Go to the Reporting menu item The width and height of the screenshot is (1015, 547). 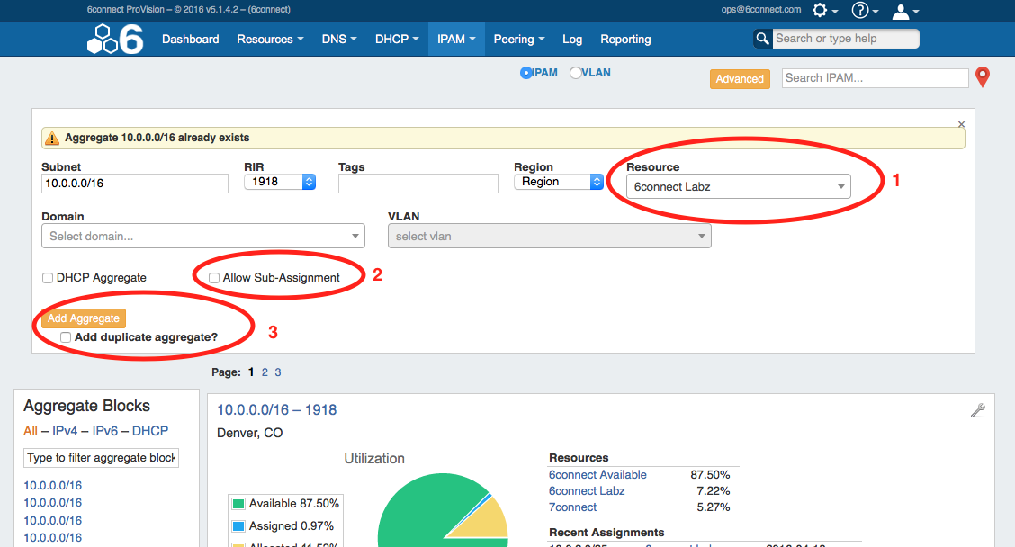click(x=625, y=40)
